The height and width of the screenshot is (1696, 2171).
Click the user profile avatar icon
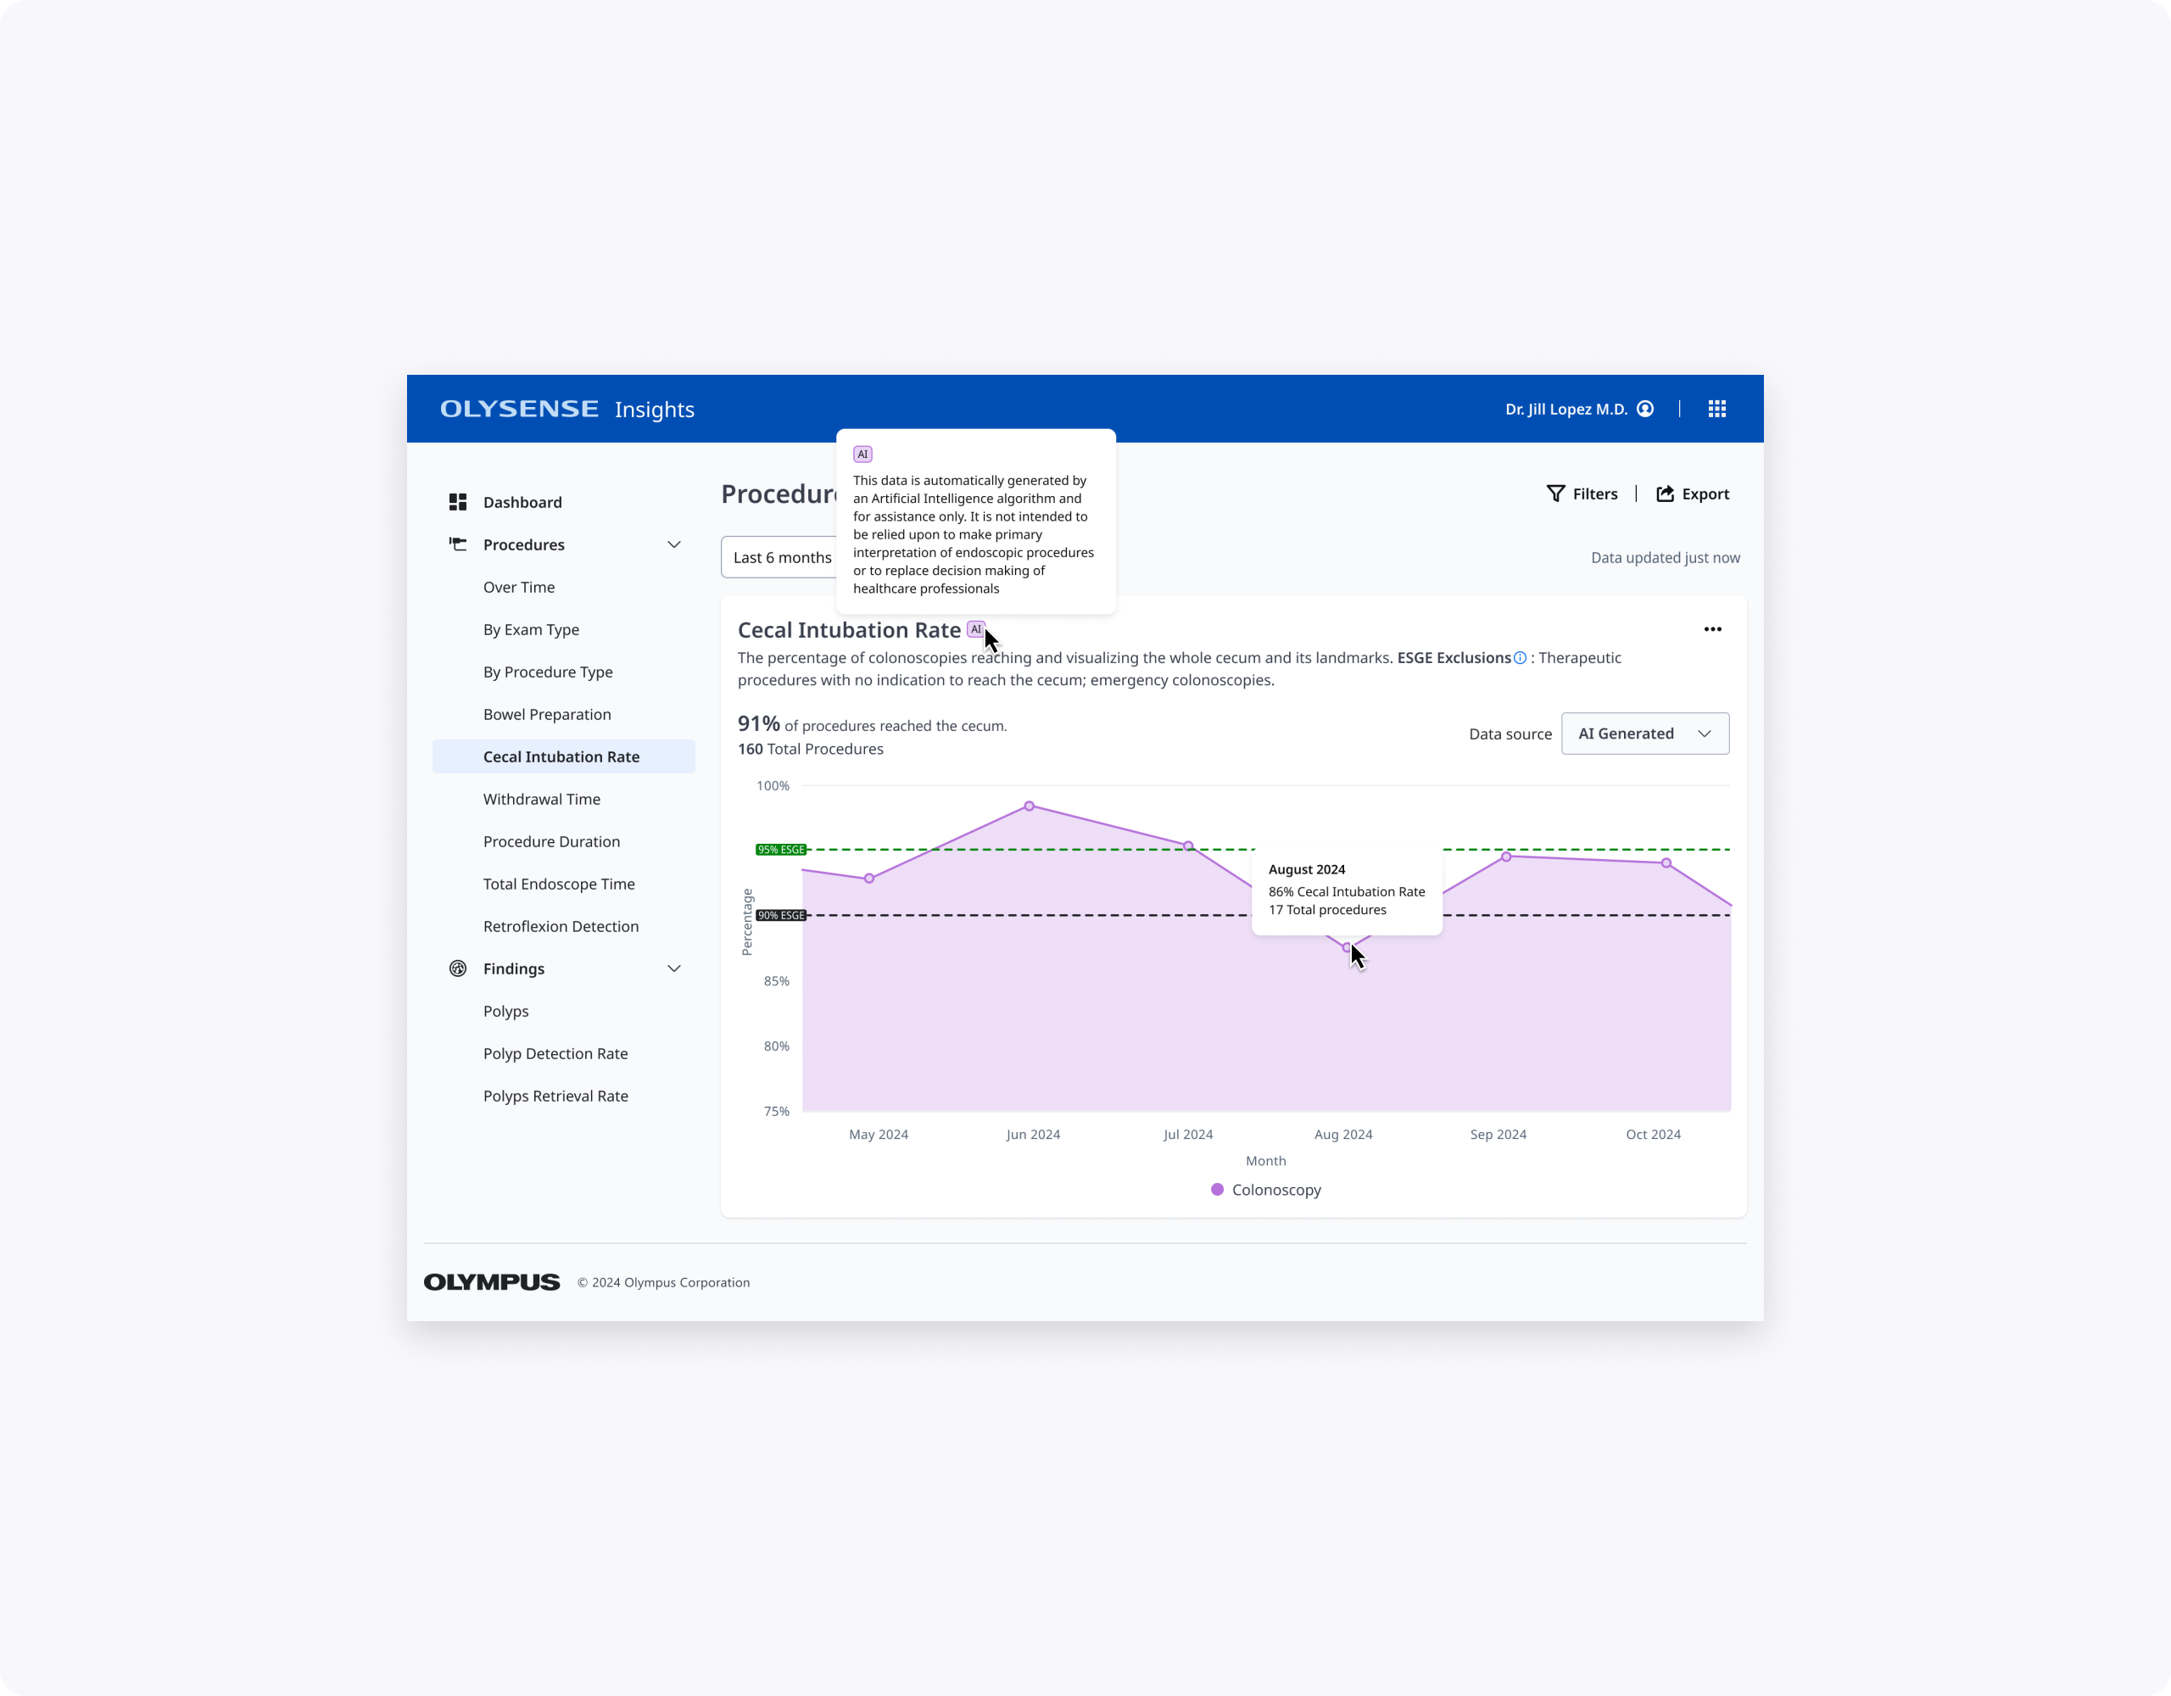(x=1645, y=409)
